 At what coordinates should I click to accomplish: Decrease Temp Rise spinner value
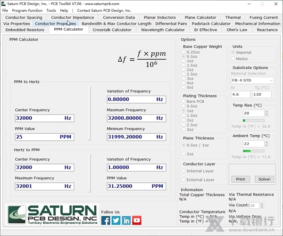267,115
